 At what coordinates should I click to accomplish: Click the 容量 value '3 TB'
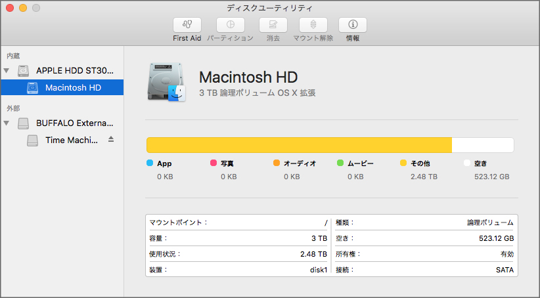tap(319, 238)
